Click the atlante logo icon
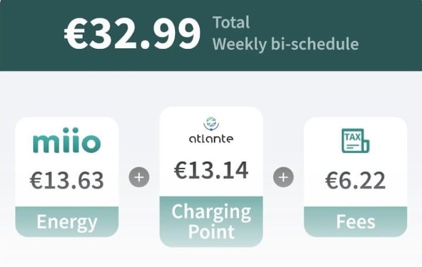The height and width of the screenshot is (267, 422). tap(211, 124)
